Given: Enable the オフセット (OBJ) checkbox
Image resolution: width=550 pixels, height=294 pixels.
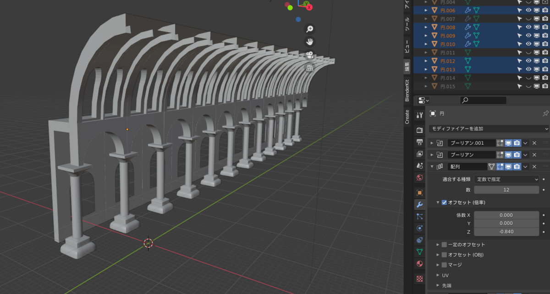Looking at the screenshot, I should coord(444,255).
